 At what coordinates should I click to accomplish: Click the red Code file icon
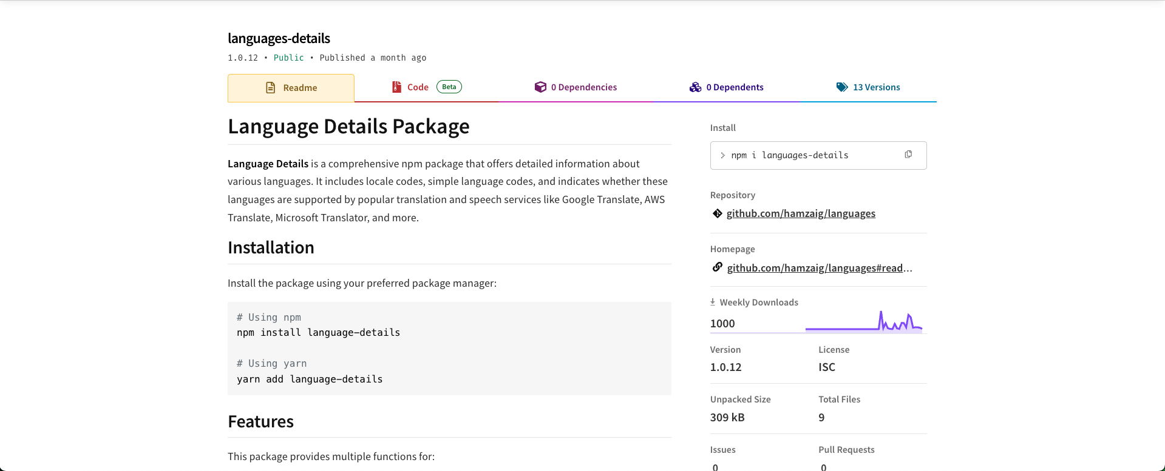[x=396, y=87]
